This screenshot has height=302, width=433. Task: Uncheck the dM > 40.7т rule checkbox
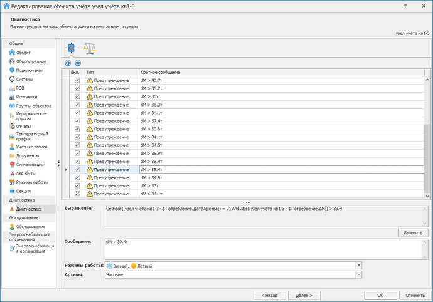point(77,81)
